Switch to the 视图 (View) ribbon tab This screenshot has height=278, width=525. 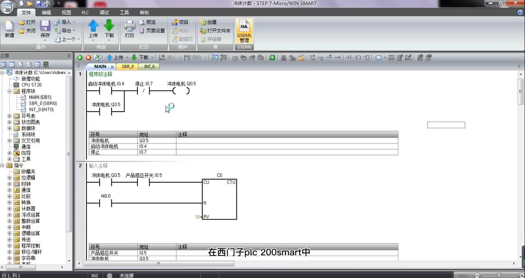pos(66,13)
